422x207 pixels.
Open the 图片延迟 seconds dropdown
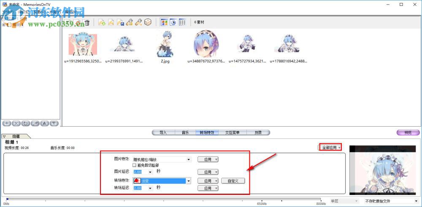(150, 172)
